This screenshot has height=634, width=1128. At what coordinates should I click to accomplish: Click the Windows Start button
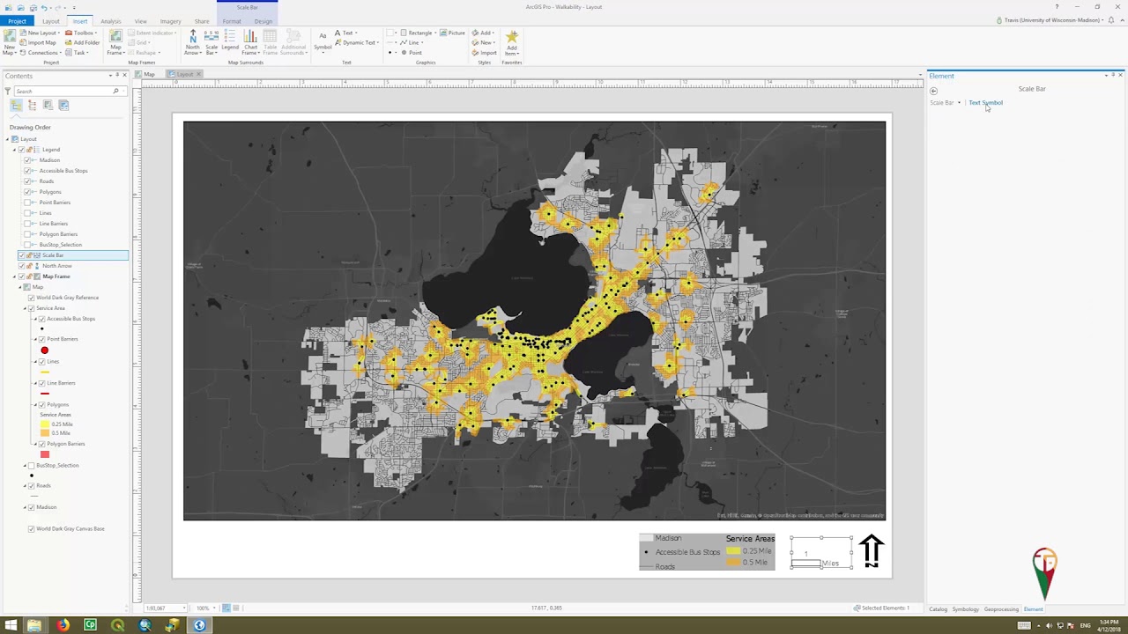point(9,625)
